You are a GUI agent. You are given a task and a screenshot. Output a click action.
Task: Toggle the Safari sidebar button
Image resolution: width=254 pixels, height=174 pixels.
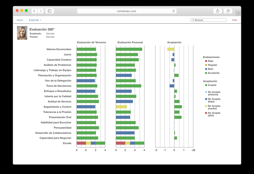click(50, 11)
